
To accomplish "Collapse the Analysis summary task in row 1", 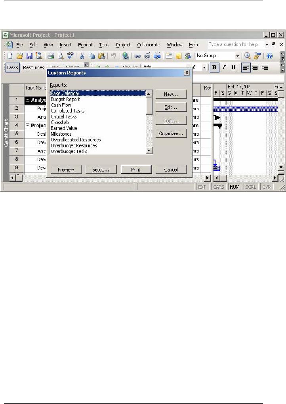I will point(28,100).
